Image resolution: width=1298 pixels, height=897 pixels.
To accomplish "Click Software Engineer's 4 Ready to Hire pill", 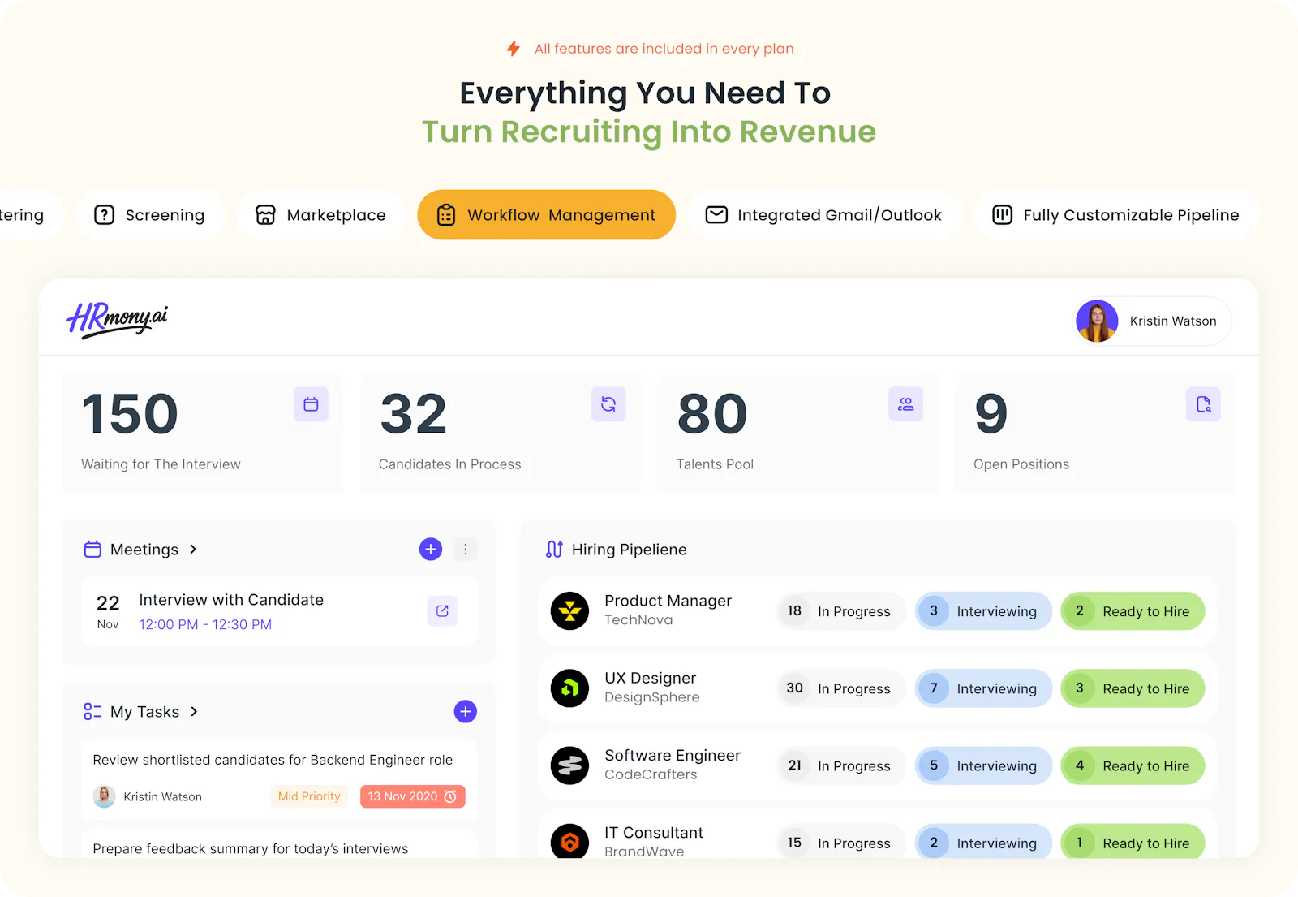I will [1133, 765].
